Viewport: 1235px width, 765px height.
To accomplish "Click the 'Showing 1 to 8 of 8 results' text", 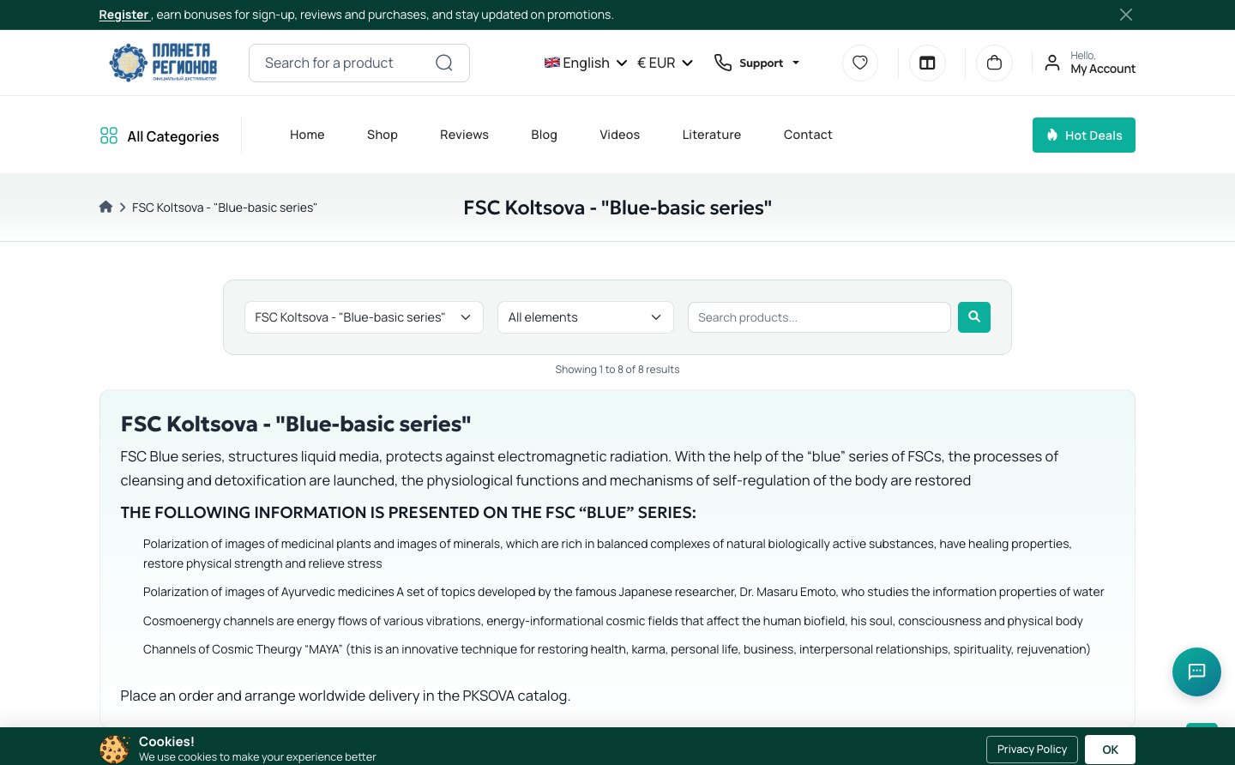I will [x=617, y=370].
